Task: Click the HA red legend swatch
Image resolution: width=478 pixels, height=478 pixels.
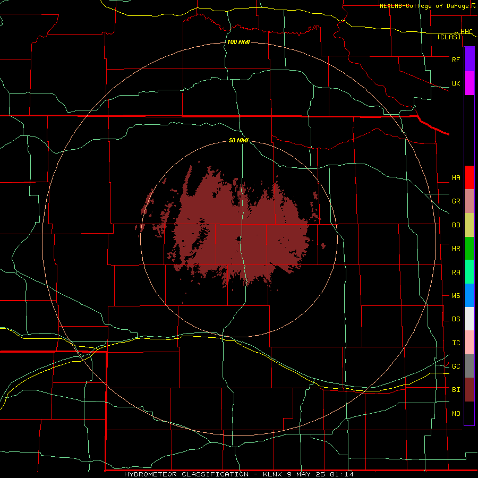Action: tap(469, 177)
